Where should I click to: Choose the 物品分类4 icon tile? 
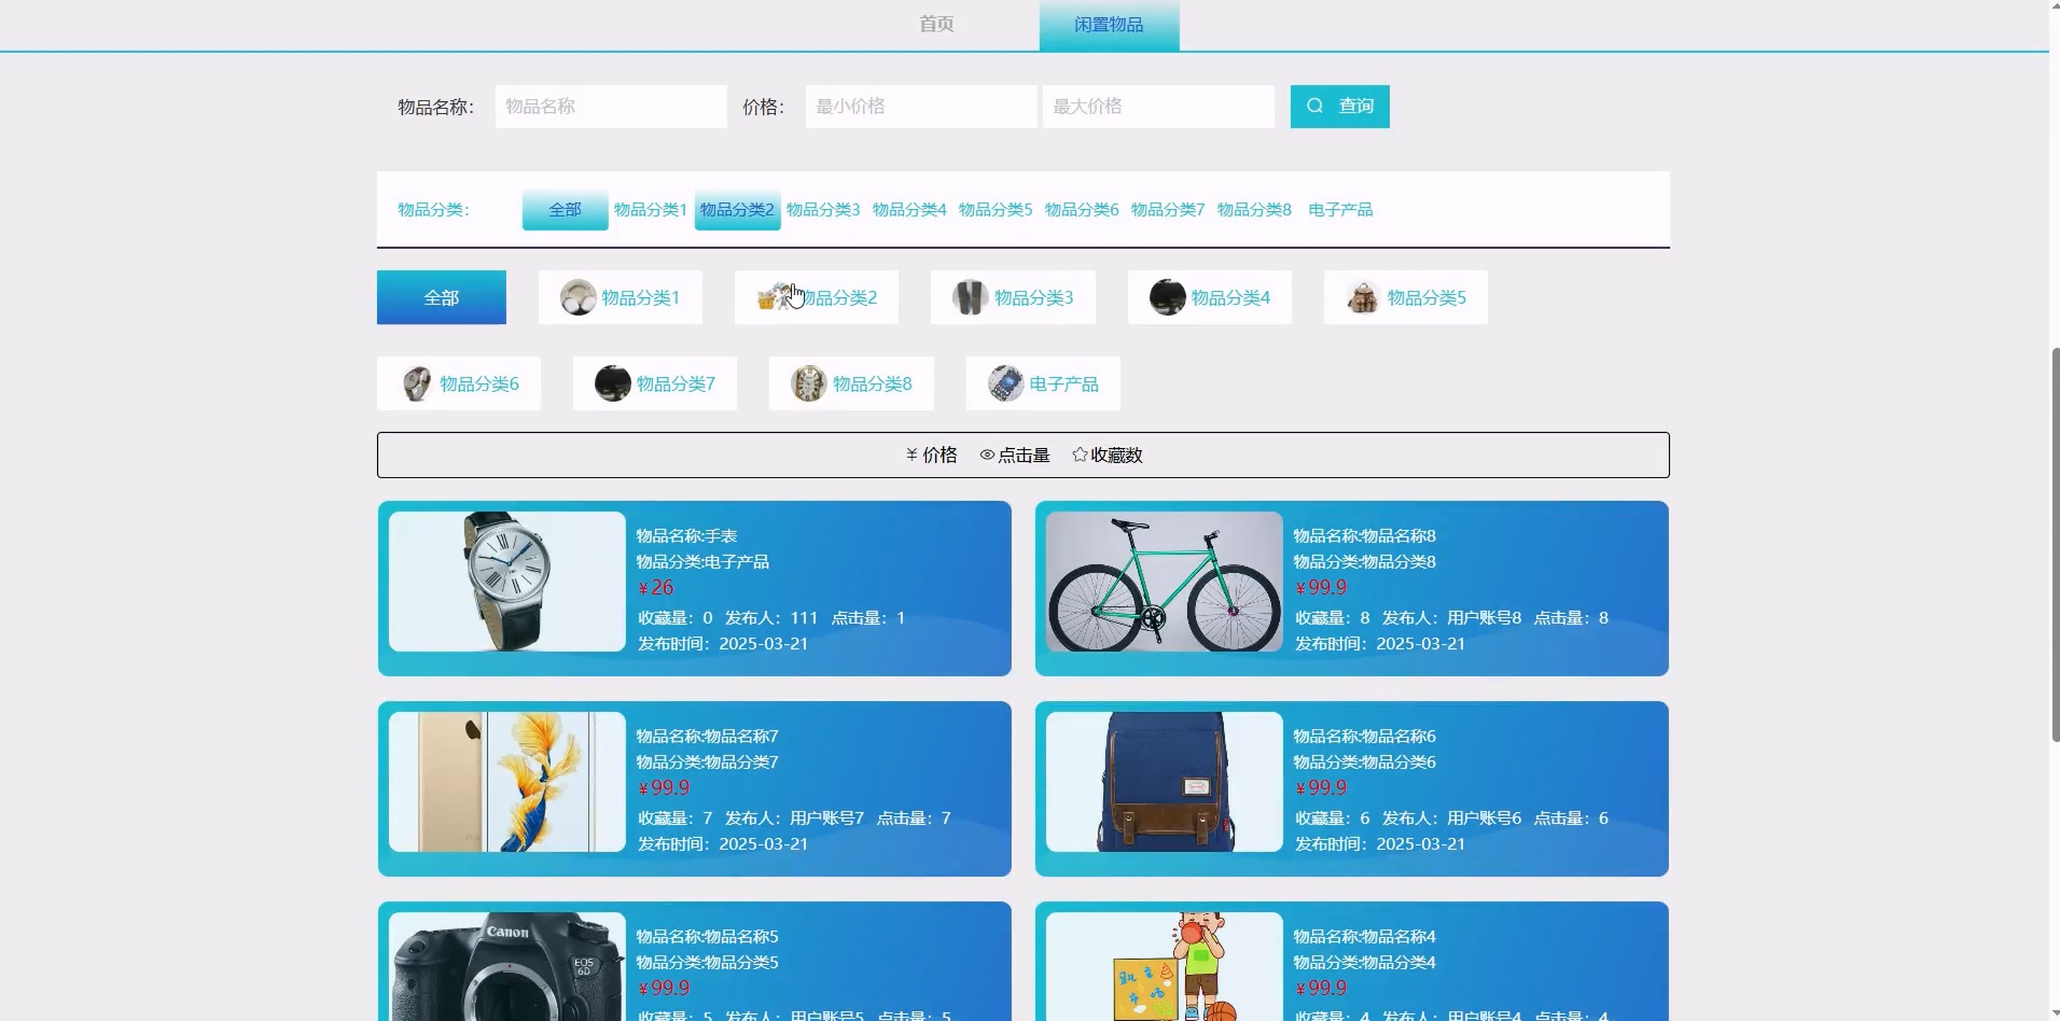(1209, 297)
